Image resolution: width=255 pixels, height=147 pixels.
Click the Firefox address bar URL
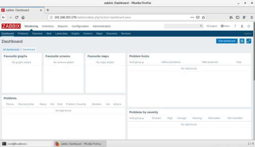pos(92,17)
